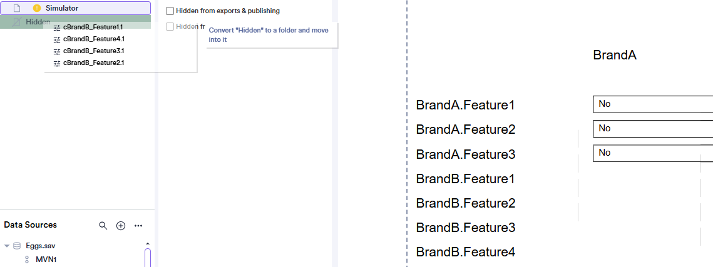Click the Eggs.sav database icon
The image size is (713, 267).
(17, 246)
